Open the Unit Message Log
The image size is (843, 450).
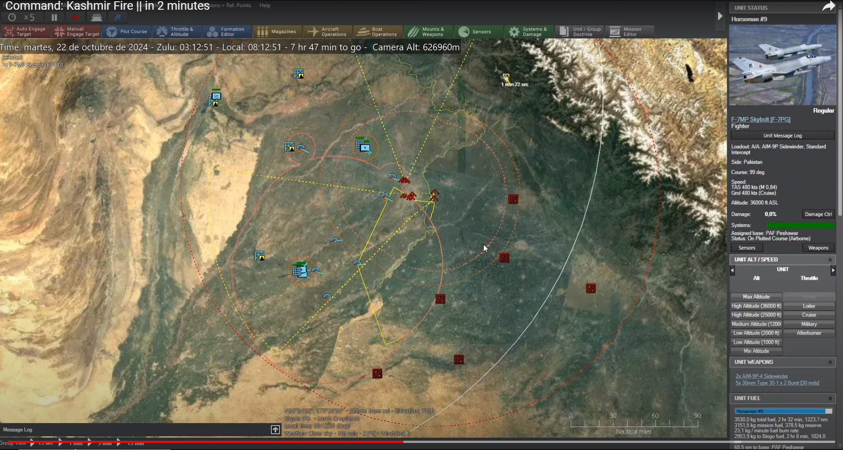click(x=782, y=136)
